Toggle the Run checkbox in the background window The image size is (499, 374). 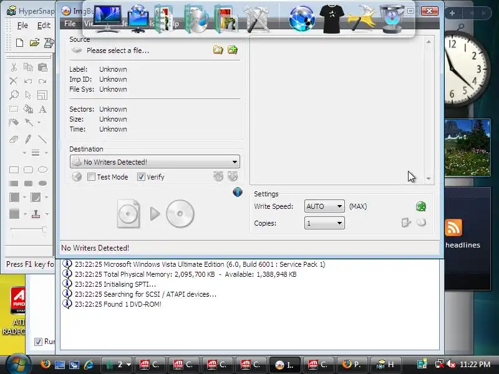[38, 342]
